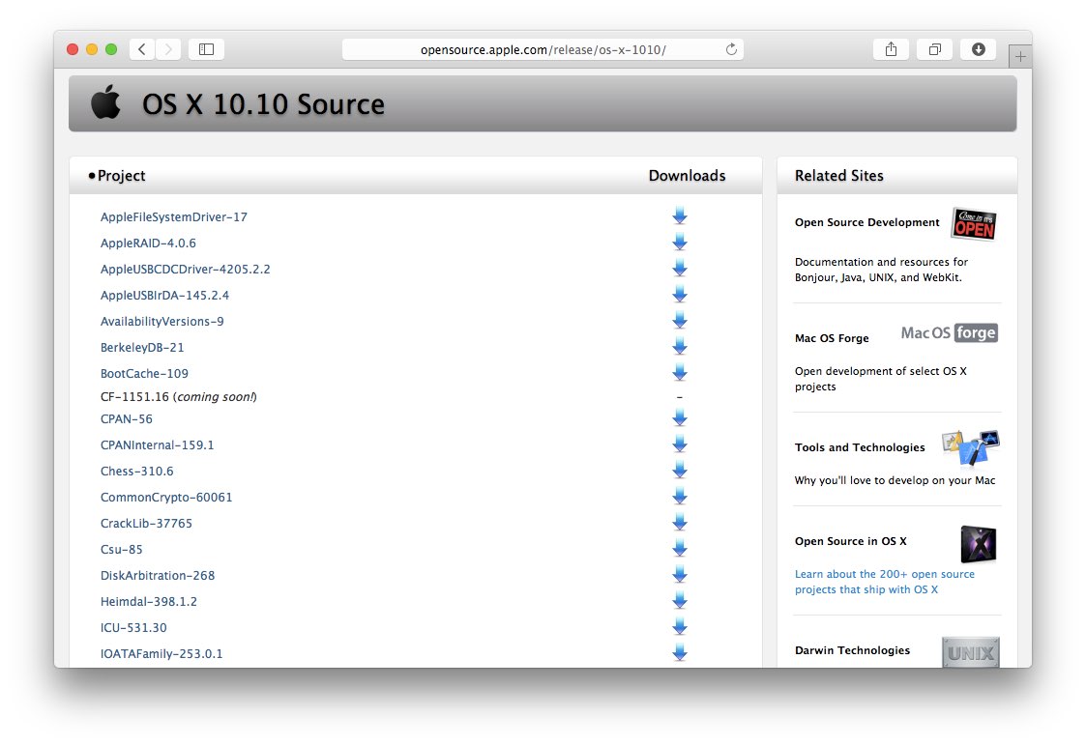Download BootCache-109 via its arrow icon
The height and width of the screenshot is (745, 1086).
(680, 372)
